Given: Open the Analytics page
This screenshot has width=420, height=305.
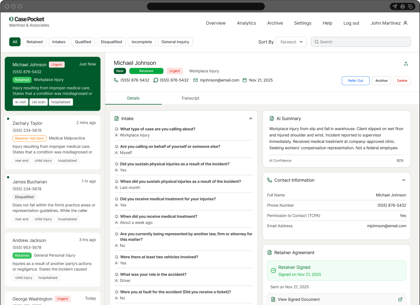Looking at the screenshot, I should click(246, 23).
